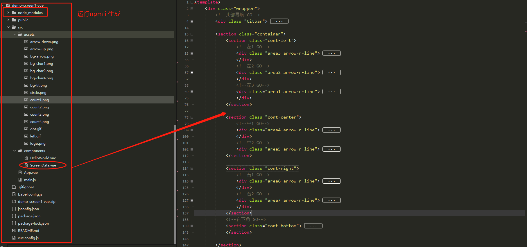
Task: Click the main.js file icon
Action: (x=20, y=180)
